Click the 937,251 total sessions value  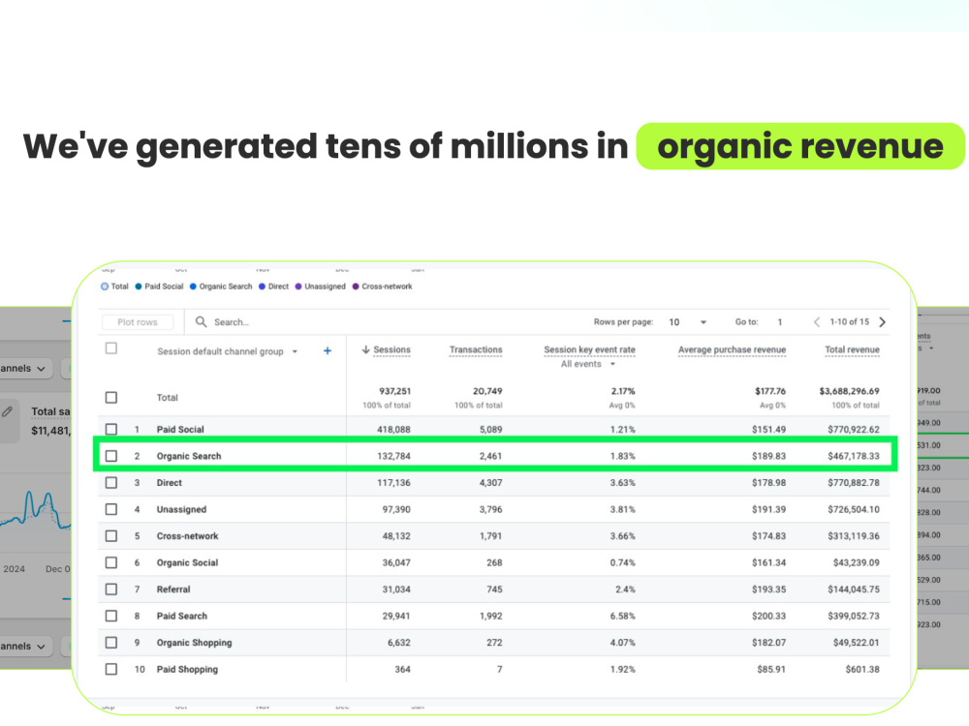pos(394,391)
